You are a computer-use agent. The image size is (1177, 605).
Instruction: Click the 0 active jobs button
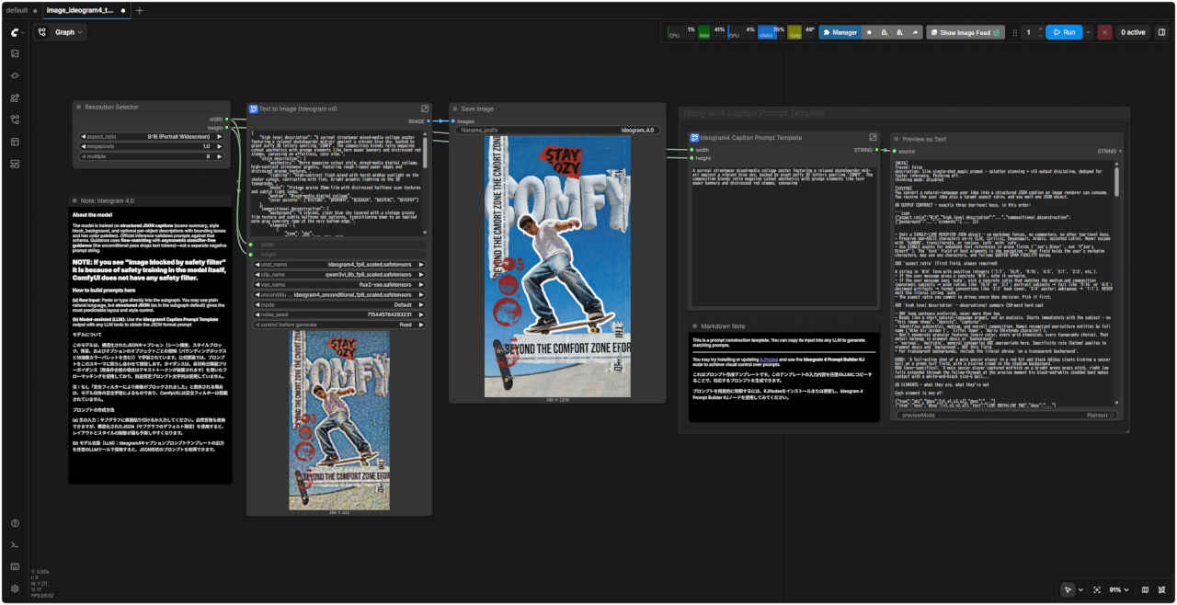[x=1132, y=32]
